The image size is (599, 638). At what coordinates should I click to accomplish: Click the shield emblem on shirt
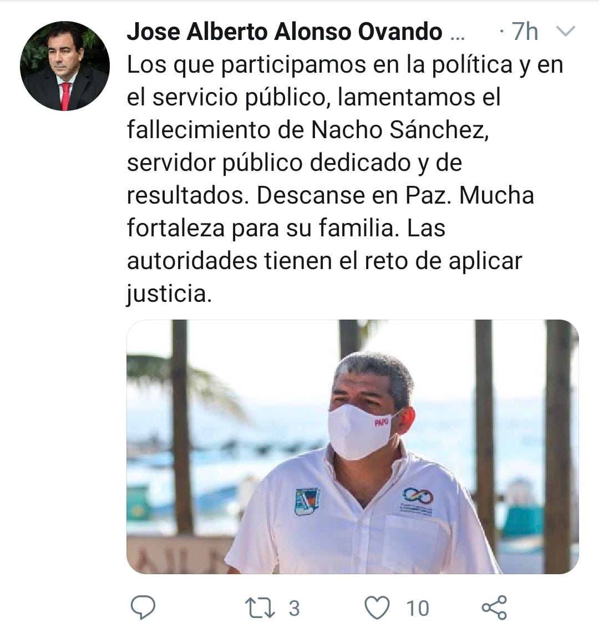click(307, 501)
